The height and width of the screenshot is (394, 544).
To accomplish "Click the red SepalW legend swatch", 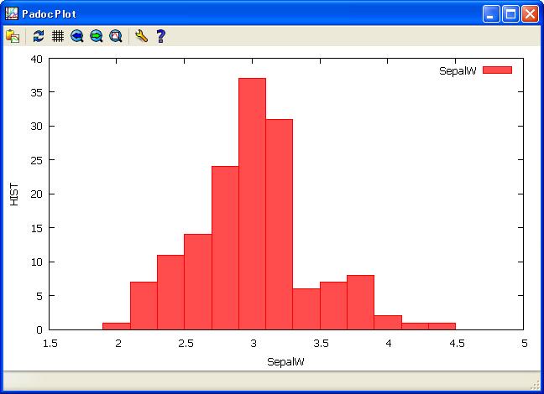I will point(497,70).
